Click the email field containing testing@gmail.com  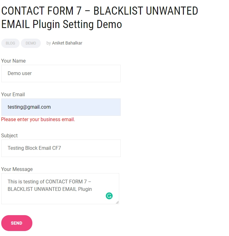[x=61, y=107]
